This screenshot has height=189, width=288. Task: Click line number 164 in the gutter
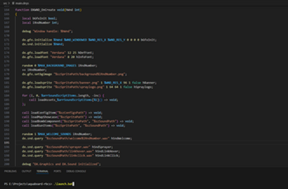[x=6, y=9]
